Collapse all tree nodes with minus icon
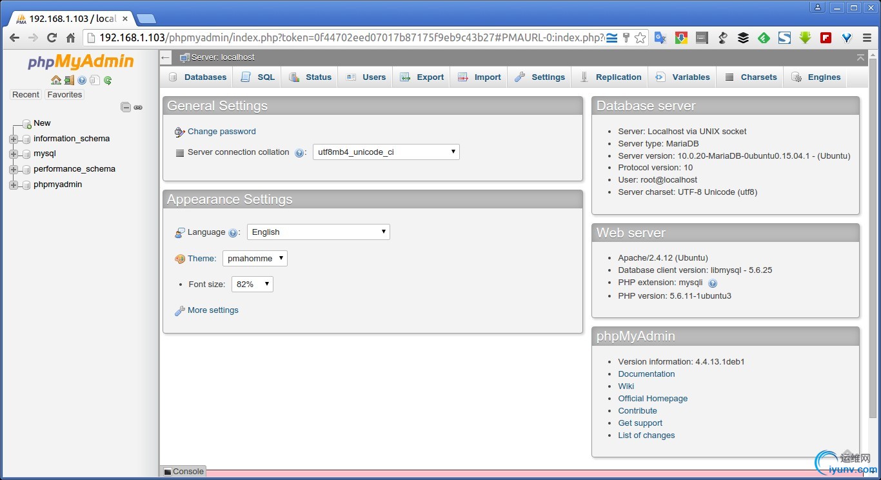 126,107
